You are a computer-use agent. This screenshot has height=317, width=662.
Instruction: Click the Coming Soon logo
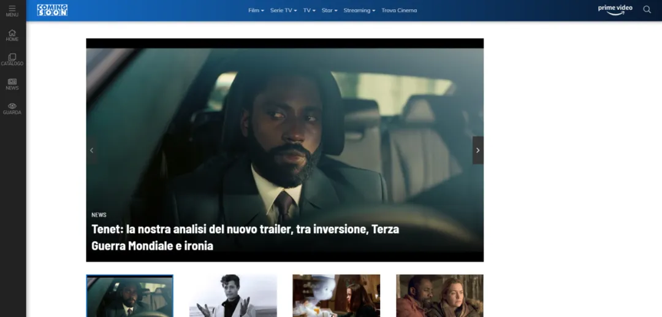coord(52,10)
